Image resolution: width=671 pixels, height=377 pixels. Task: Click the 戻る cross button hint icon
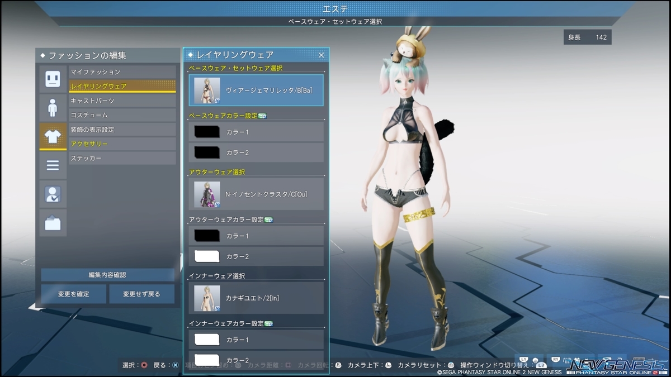(175, 365)
